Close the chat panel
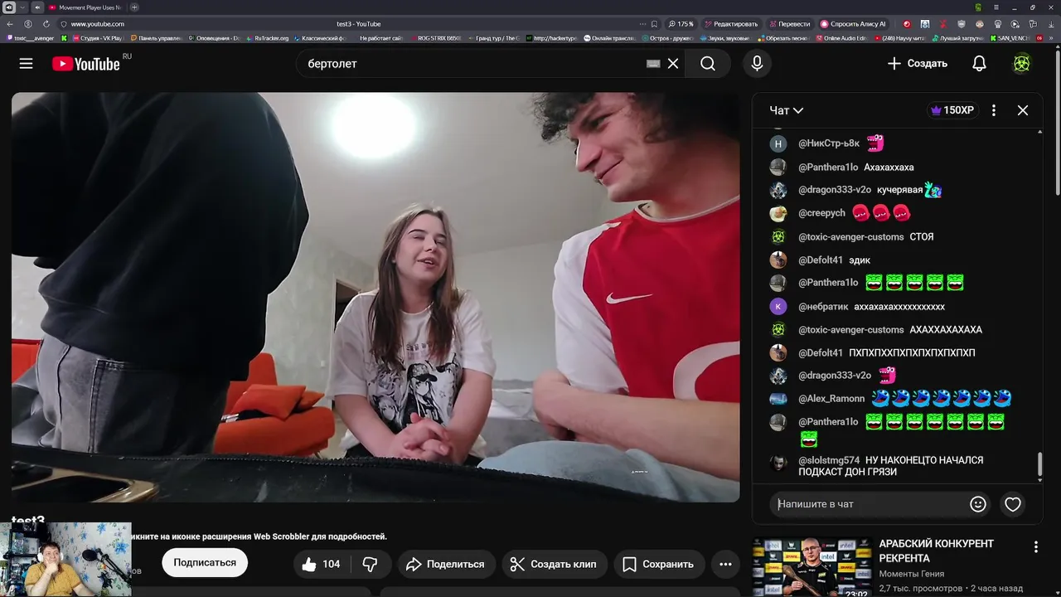Viewport: 1061px width, 597px height. (x=1023, y=110)
